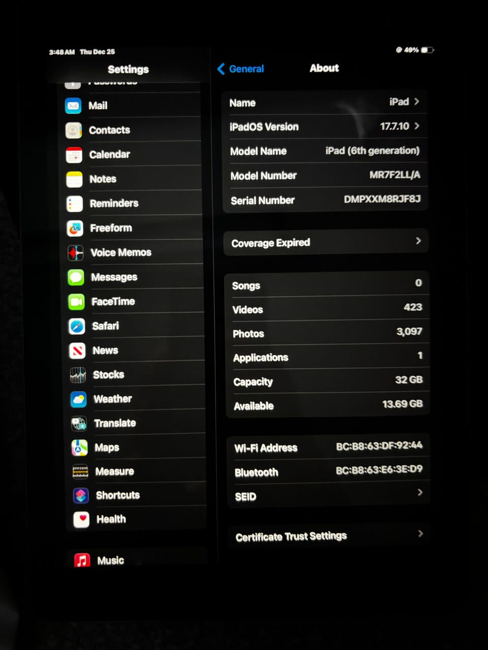Screen dimensions: 488x650
Task: Open the Safari compass icon
Action: (77, 326)
